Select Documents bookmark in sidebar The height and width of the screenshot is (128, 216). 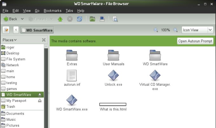coord(22,114)
